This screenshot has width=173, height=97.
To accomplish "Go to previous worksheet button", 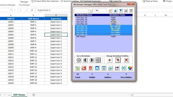I will pos(85,60).
